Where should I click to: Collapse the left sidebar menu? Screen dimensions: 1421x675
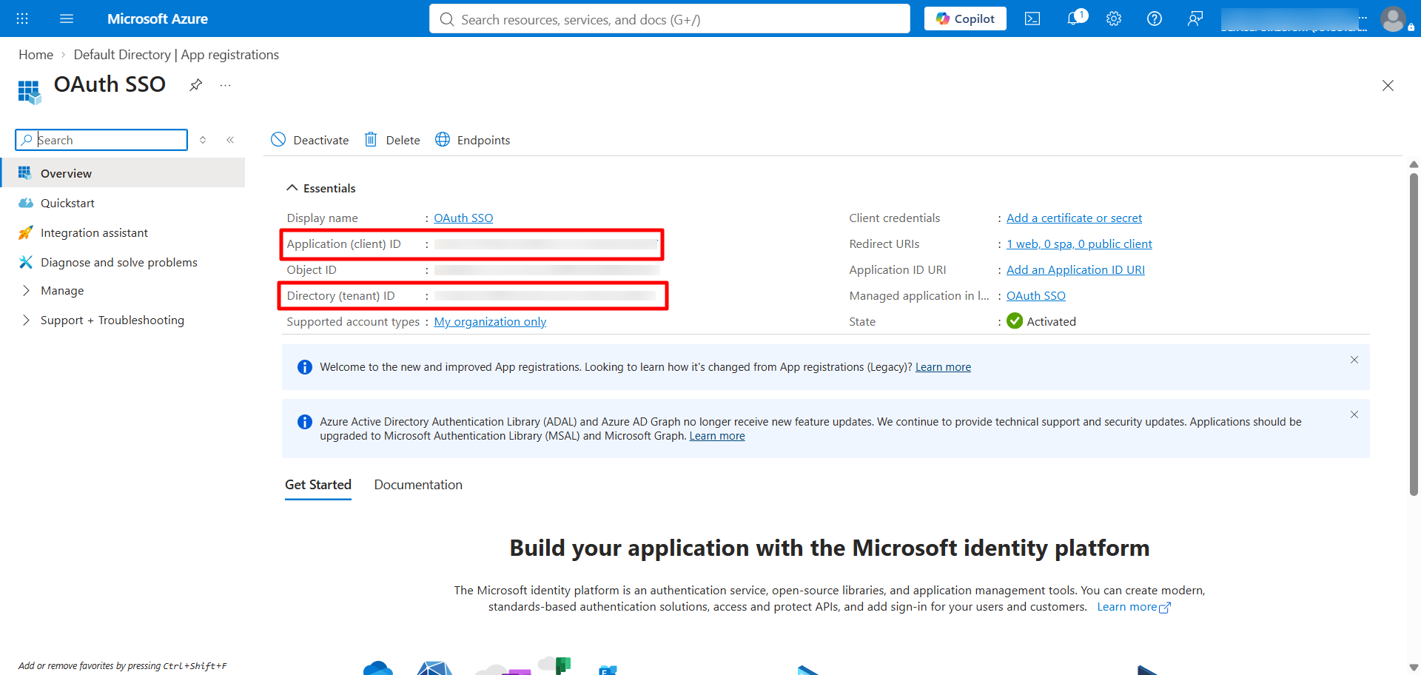(230, 140)
